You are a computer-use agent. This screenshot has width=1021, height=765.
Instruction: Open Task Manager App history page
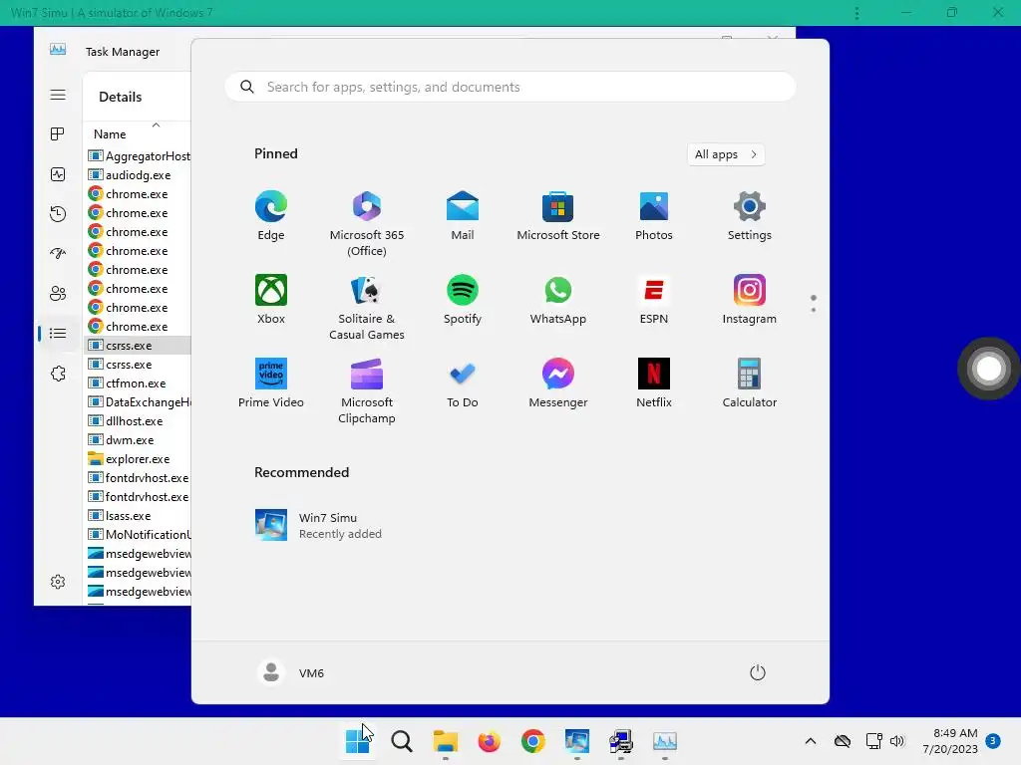click(58, 214)
